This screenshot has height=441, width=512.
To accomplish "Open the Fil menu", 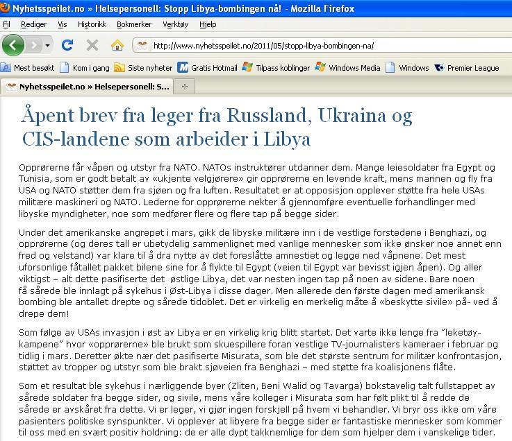I will [6, 24].
